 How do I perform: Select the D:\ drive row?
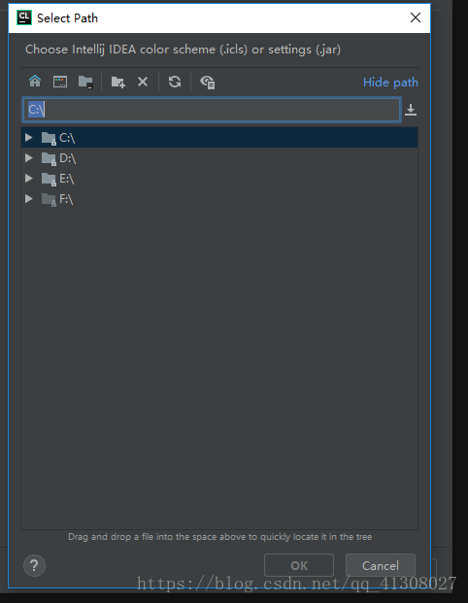[x=219, y=157]
